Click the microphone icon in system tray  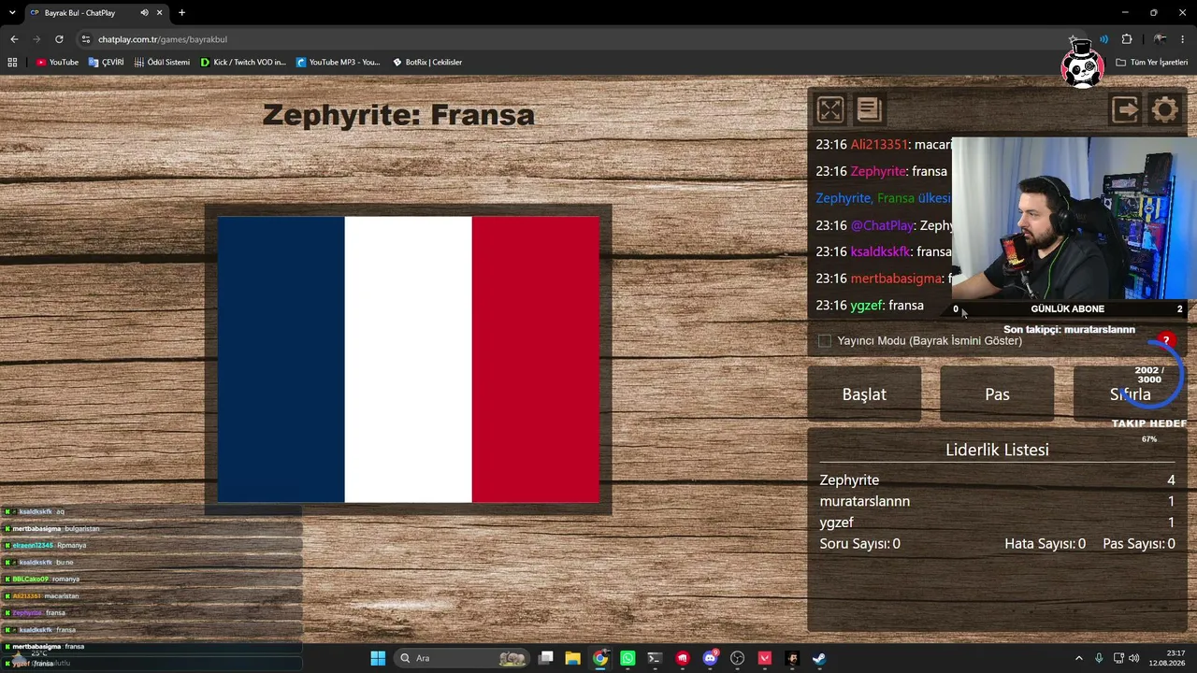(1099, 659)
